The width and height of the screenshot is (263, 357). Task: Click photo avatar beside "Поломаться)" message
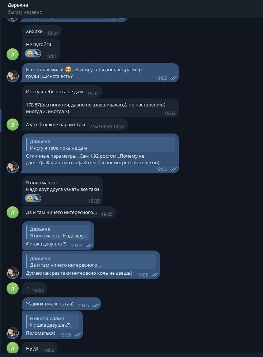(x=13, y=333)
